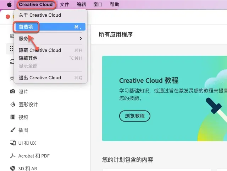Open the 3D 和 AR category
The height and width of the screenshot is (171, 227).
click(28, 169)
